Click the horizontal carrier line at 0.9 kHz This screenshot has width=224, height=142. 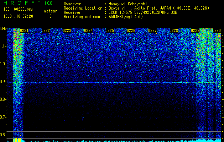[114, 82]
